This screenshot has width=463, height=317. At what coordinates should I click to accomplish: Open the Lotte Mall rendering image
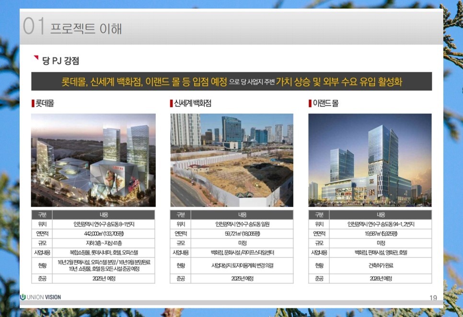click(x=93, y=160)
